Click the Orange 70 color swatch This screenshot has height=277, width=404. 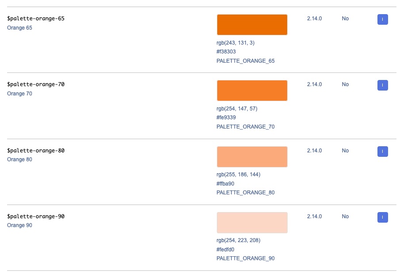tap(252, 91)
